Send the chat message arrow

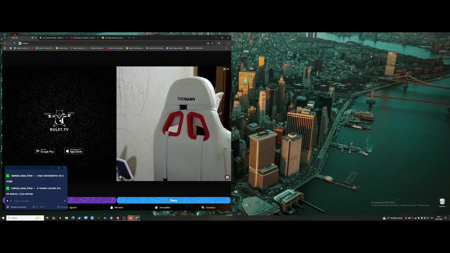pos(65,201)
